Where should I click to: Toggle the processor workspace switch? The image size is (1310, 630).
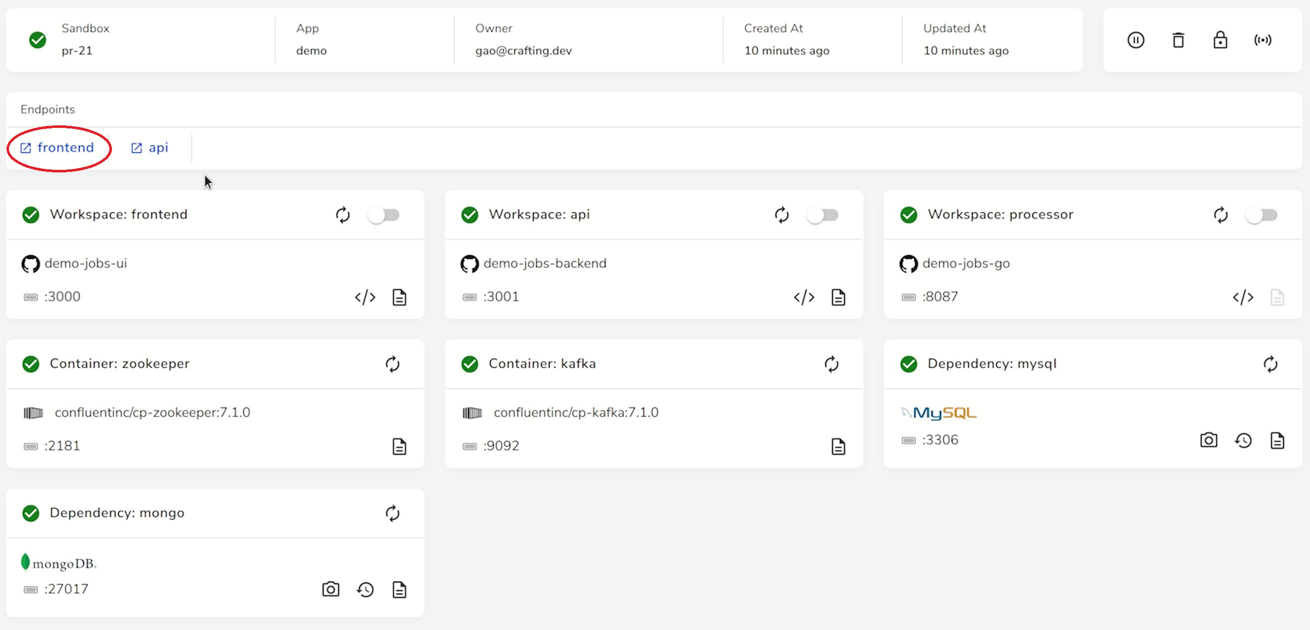(1262, 215)
